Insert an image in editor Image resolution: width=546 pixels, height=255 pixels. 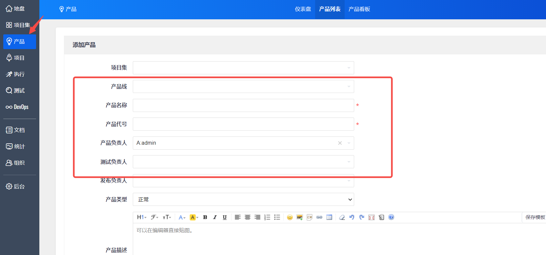(300, 217)
